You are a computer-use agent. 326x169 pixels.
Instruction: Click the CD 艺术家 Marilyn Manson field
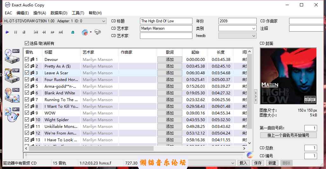(166, 28)
